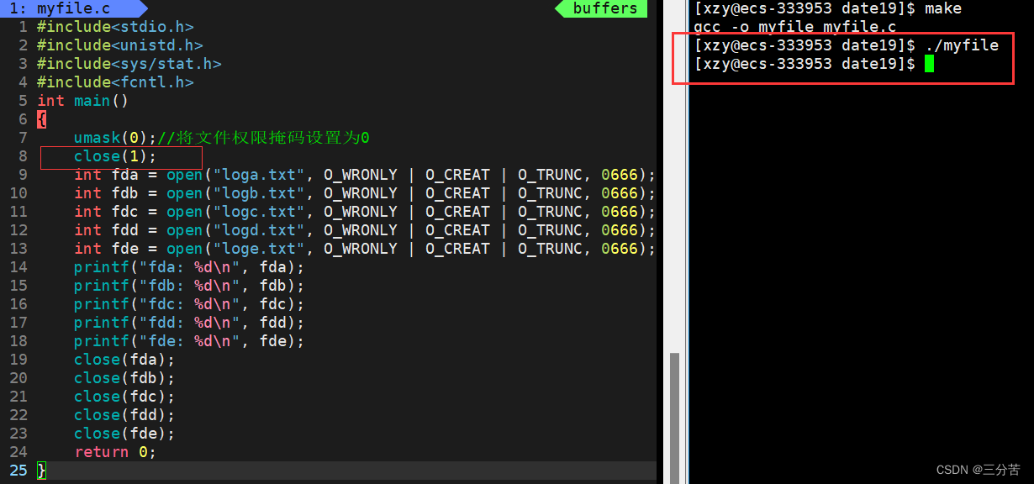Image resolution: width=1034 pixels, height=484 pixels.
Task: Click line number 25 in the gutter
Action: 18,471
